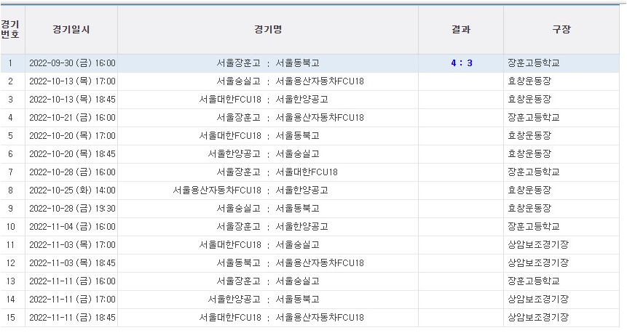627x333 pixels.
Task: Select date 2022-10-20 (목) 17:00
Action: click(x=72, y=136)
